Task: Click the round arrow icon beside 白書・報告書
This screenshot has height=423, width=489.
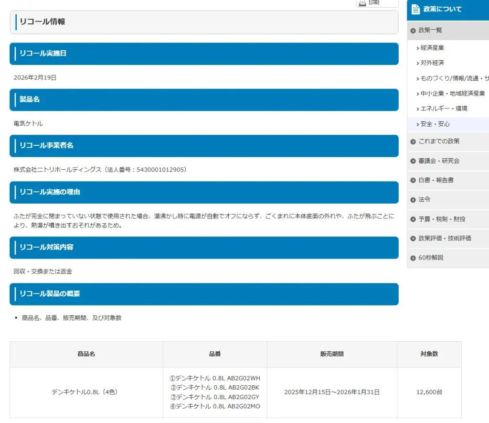Action: [x=413, y=180]
